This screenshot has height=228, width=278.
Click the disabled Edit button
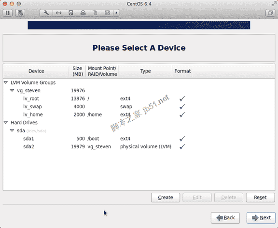(197, 198)
